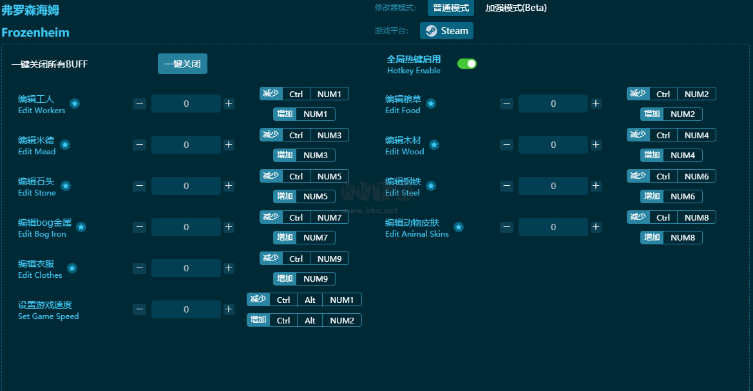Increase Edit Clothes value with plus
The width and height of the screenshot is (753, 391).
(229, 268)
